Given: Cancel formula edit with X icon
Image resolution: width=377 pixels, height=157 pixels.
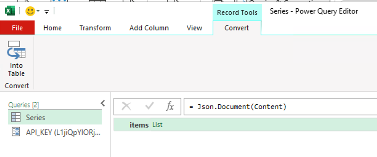Looking at the screenshot, I should tap(126, 107).
